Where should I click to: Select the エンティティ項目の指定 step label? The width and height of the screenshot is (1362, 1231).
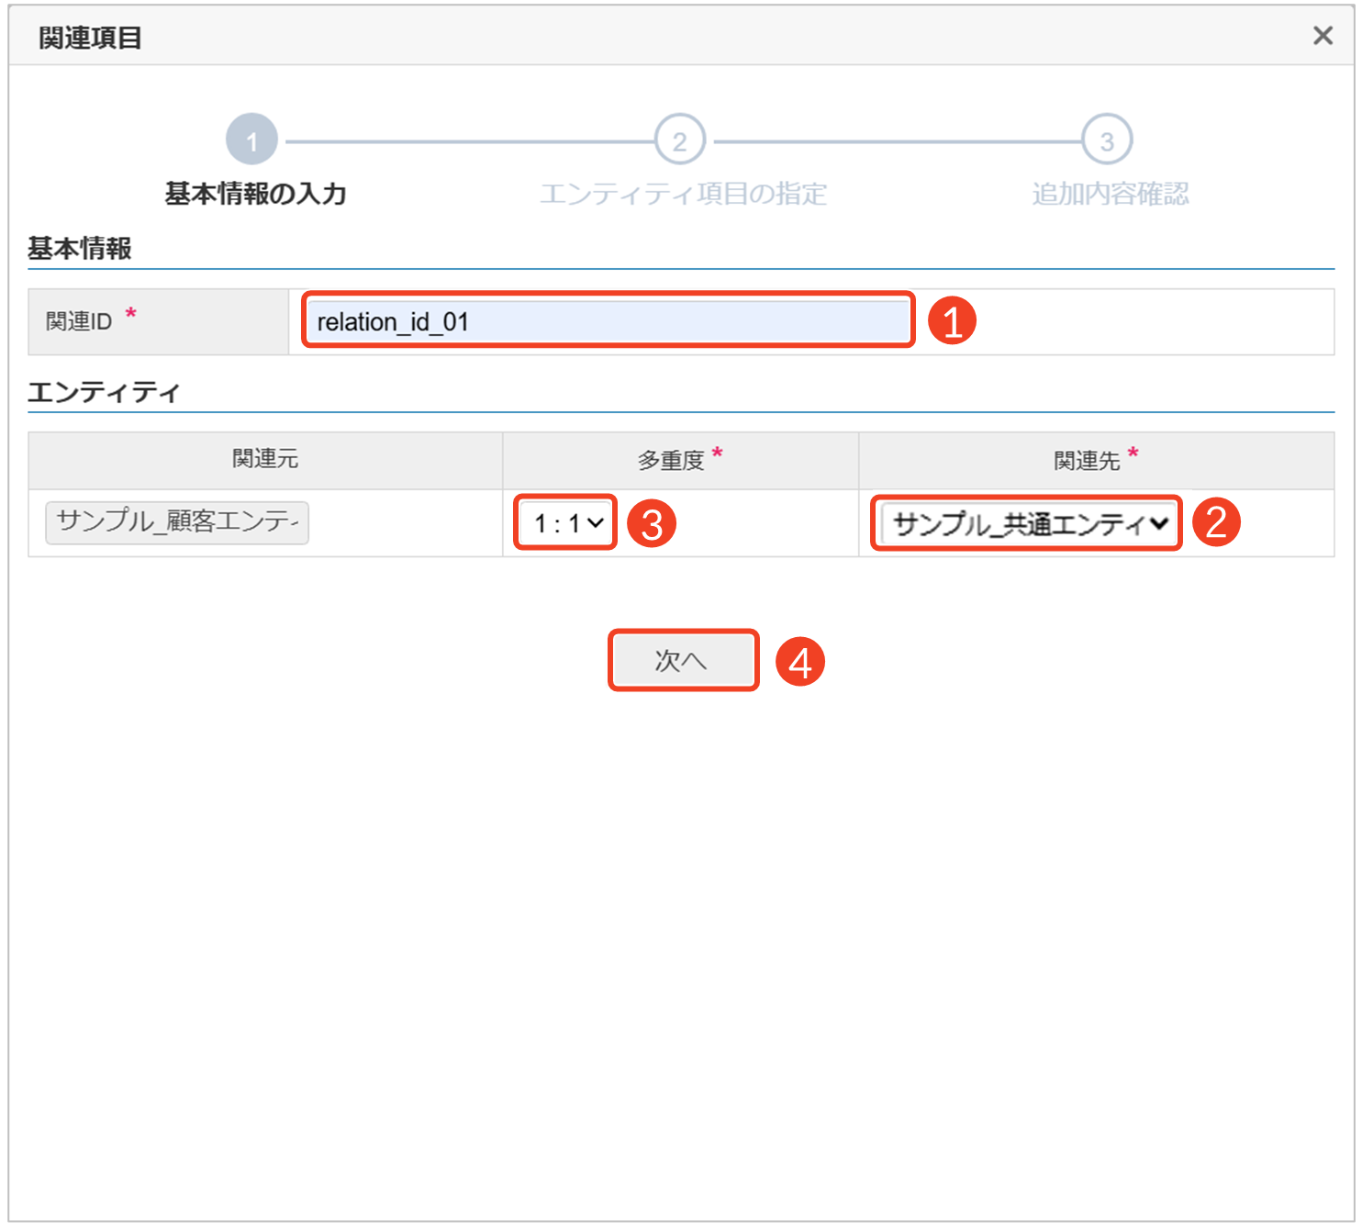coord(683,194)
